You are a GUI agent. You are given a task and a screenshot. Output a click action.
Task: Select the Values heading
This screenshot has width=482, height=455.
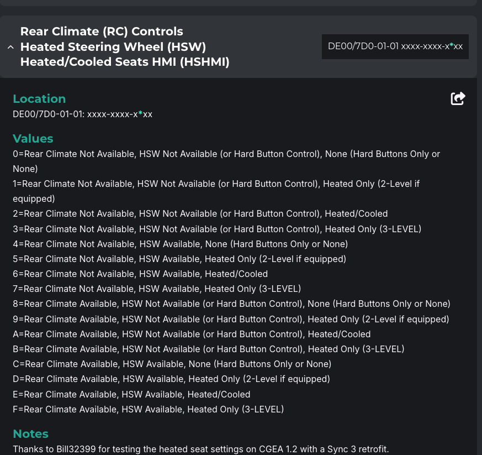tap(33, 138)
